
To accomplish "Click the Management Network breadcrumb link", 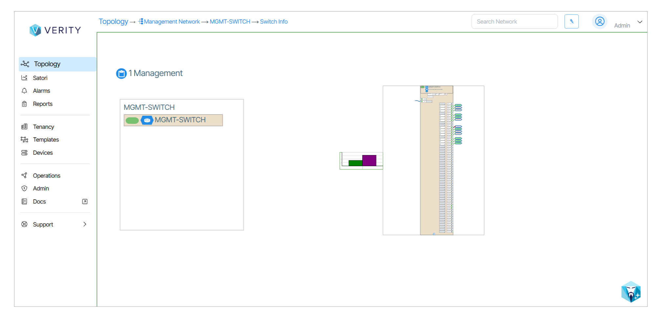I will pyautogui.click(x=171, y=22).
